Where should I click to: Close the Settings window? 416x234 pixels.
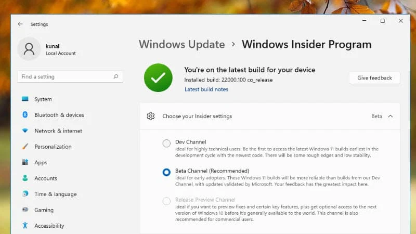[x=400, y=21]
